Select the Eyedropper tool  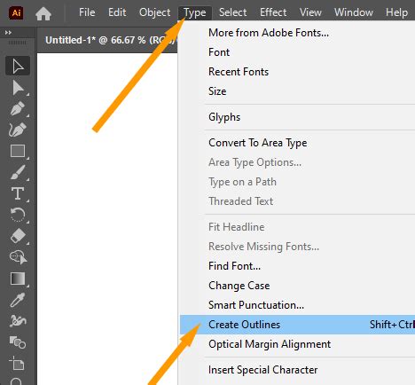click(18, 300)
